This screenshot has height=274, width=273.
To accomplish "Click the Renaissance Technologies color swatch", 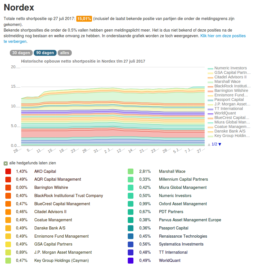I will point(131,236).
